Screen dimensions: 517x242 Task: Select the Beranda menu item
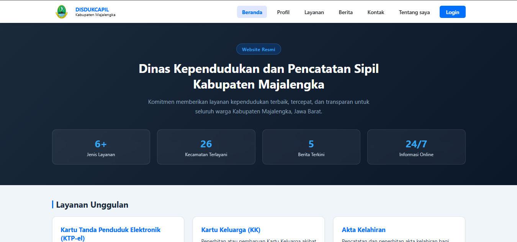(x=252, y=12)
